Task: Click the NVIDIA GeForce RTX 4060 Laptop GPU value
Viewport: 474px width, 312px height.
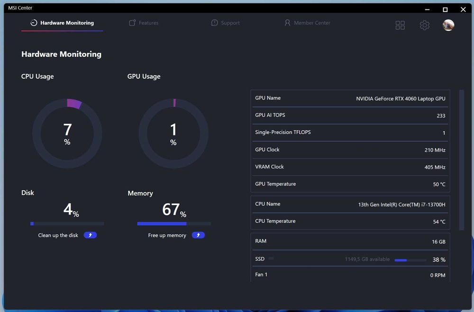Action: [x=401, y=98]
